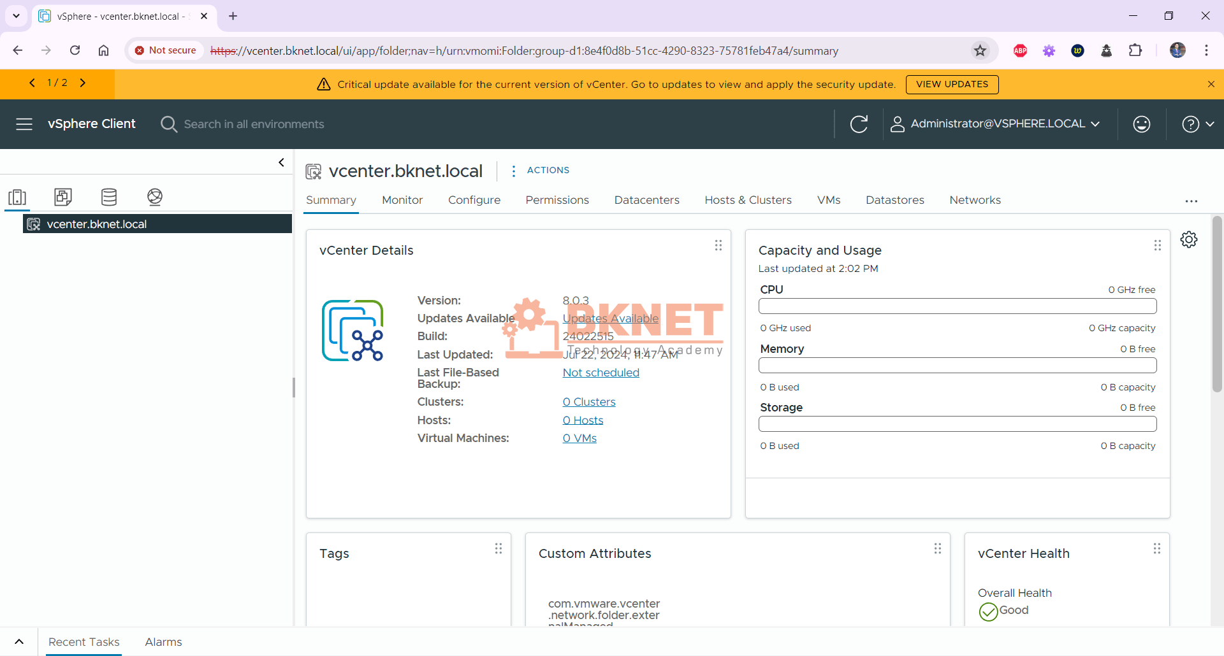Click the CPU capacity usage bar

point(957,306)
